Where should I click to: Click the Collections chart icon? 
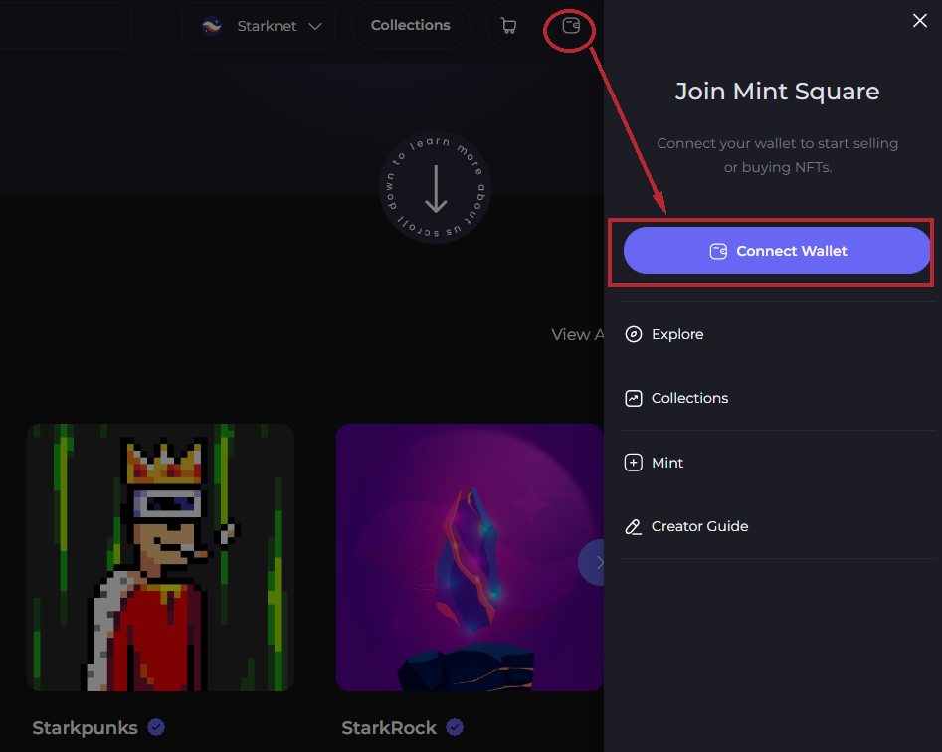(634, 398)
